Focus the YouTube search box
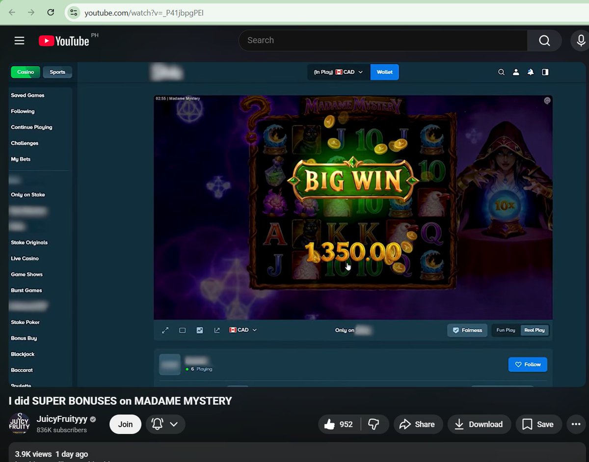Viewport: 589px width, 462px height. pyautogui.click(x=383, y=40)
